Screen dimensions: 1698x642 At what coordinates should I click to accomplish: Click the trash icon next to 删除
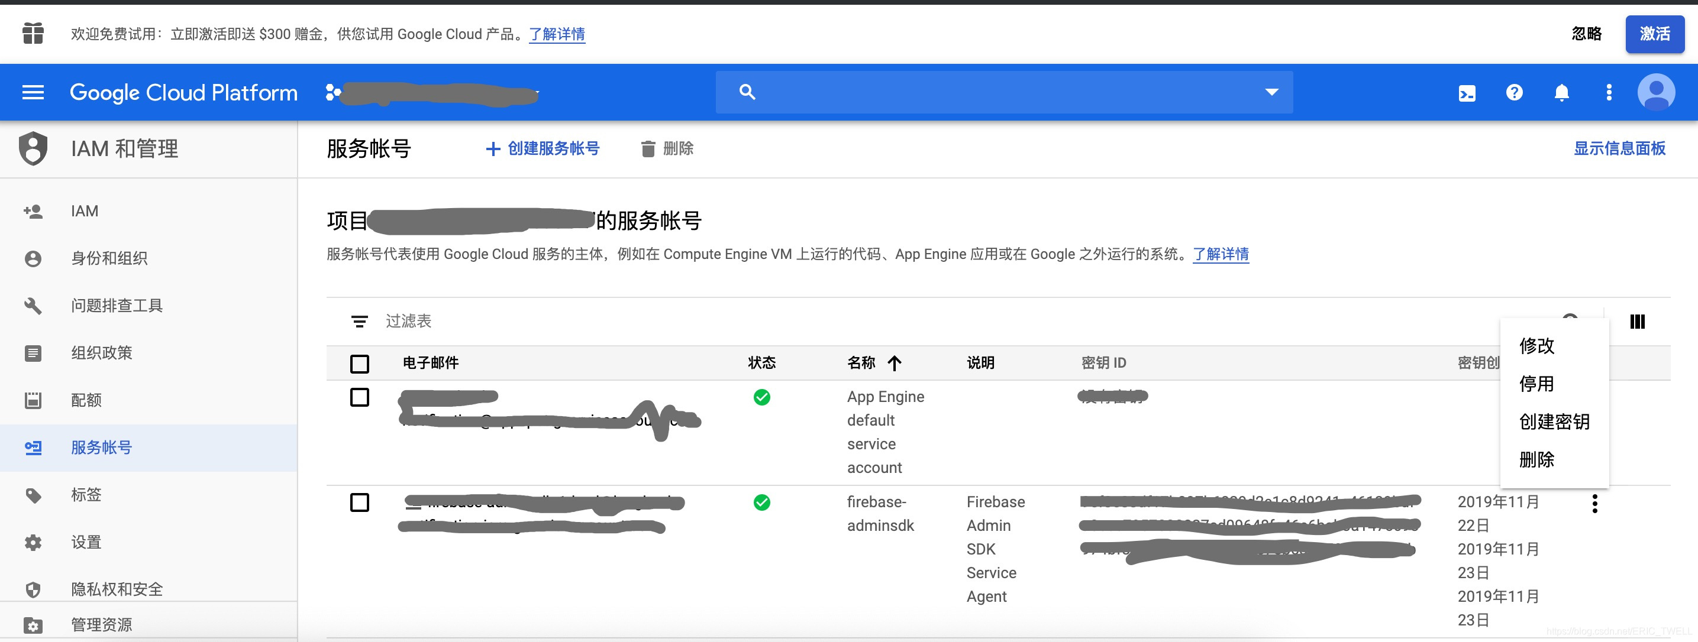648,149
